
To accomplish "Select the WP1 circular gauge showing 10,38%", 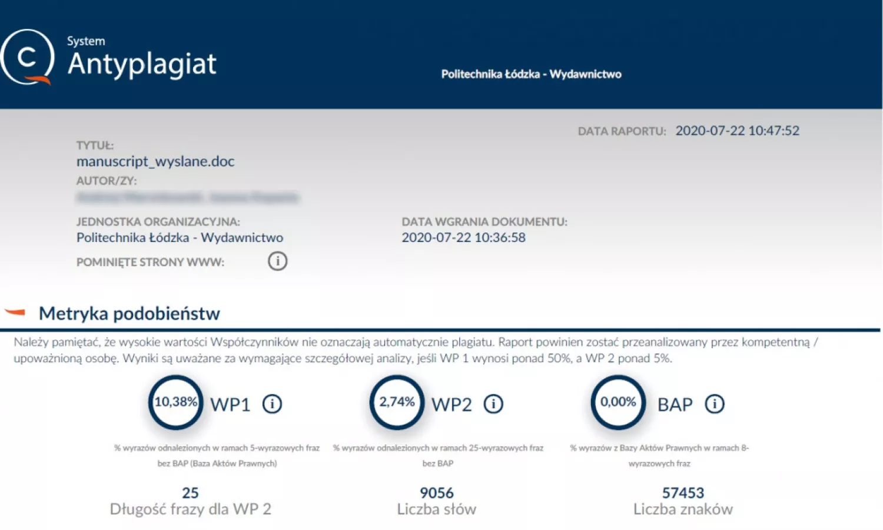I will [x=175, y=403].
